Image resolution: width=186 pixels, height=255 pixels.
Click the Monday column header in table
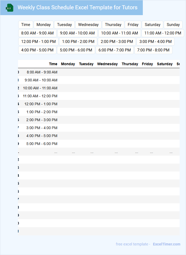68,64
